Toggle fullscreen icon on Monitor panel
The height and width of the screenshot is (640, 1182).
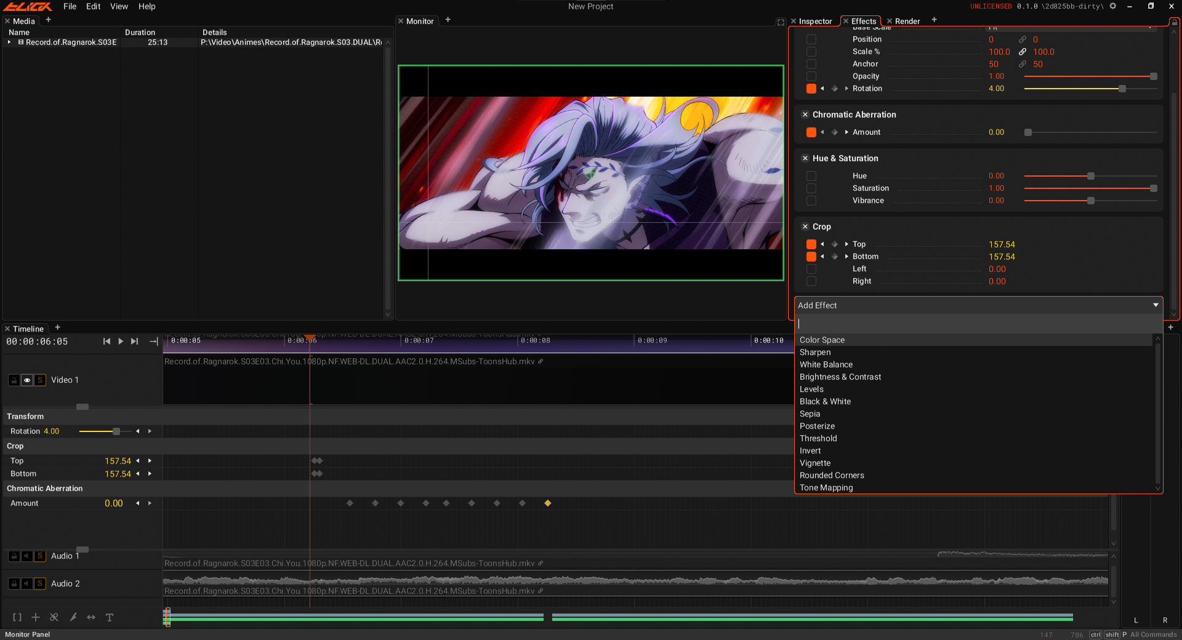[781, 22]
